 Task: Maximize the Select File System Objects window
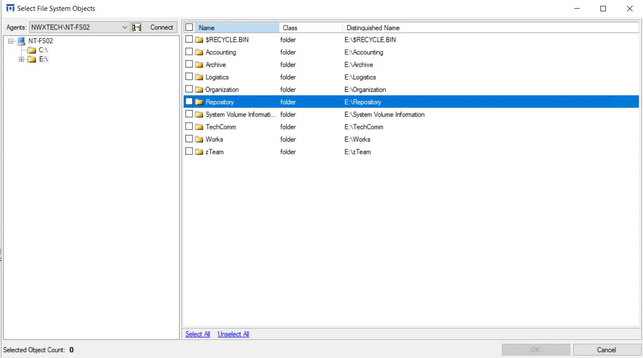coord(603,9)
